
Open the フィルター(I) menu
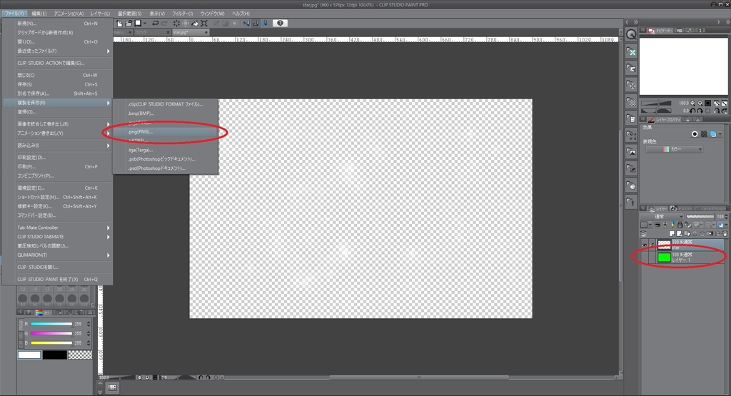click(x=182, y=14)
